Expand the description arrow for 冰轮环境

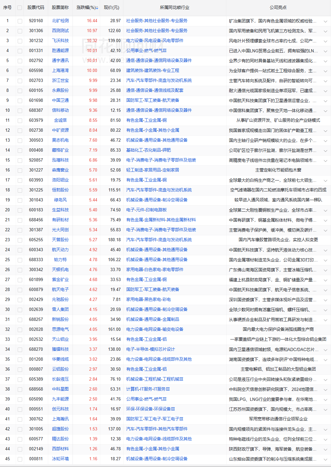tap(325, 459)
